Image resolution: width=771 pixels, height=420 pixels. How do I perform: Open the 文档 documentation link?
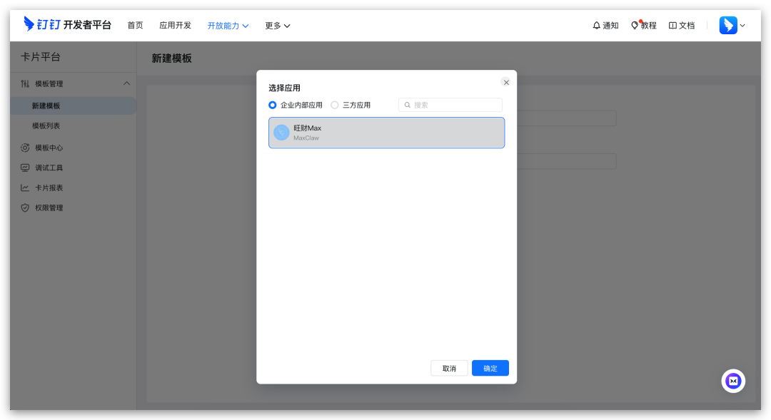point(681,26)
